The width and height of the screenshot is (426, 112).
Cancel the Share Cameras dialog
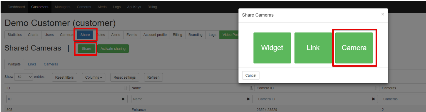[x=251, y=75]
